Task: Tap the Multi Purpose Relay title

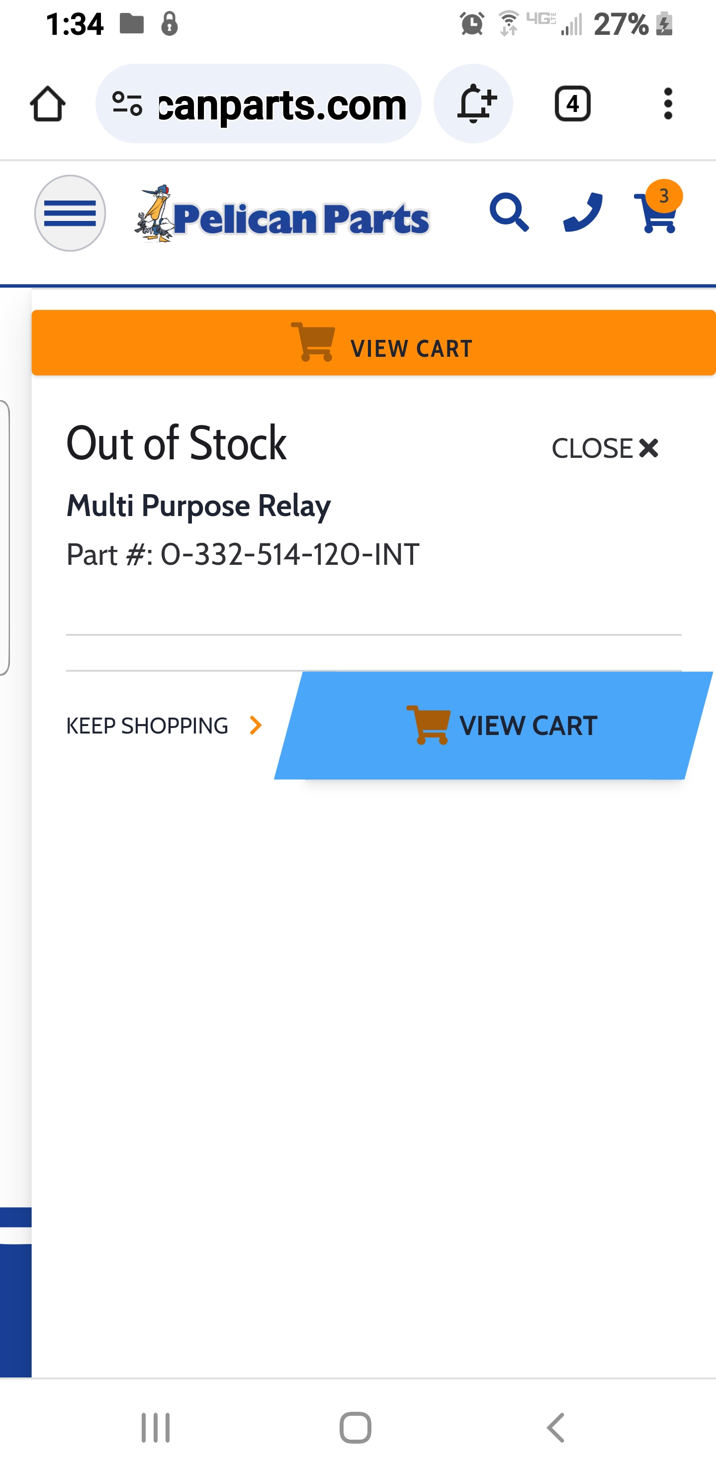Action: (x=198, y=506)
